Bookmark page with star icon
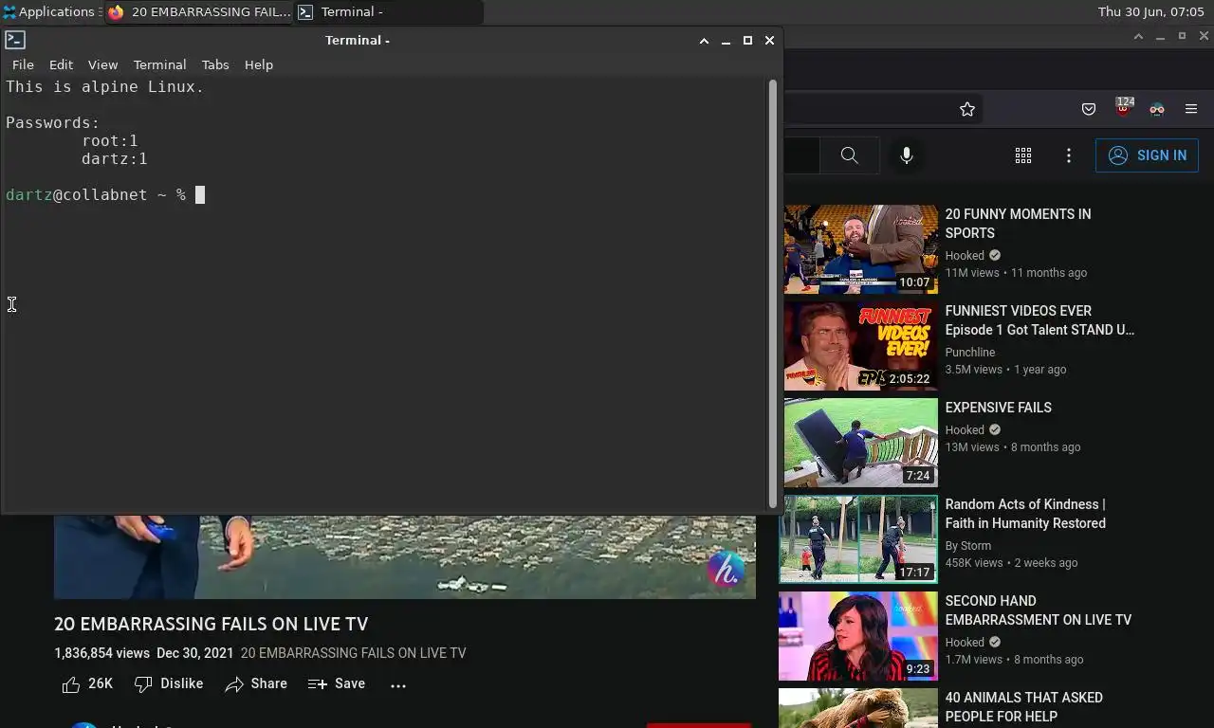 pyautogui.click(x=967, y=109)
